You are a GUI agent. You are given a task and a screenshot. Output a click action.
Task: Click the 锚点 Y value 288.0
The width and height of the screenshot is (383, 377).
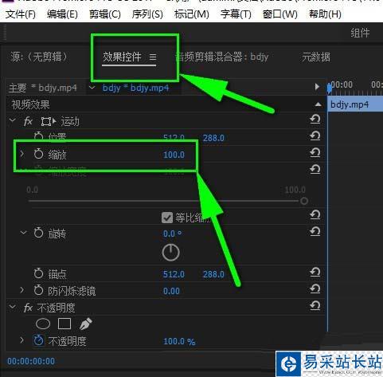(x=213, y=274)
